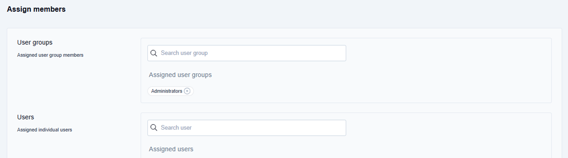Click the magnifier icon in user group search
This screenshot has width=568, height=158.
[x=154, y=53]
